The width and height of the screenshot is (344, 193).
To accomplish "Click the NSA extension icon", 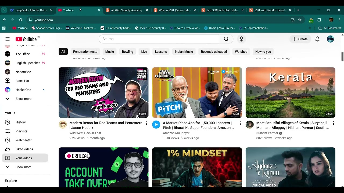I will click(x=311, y=20).
